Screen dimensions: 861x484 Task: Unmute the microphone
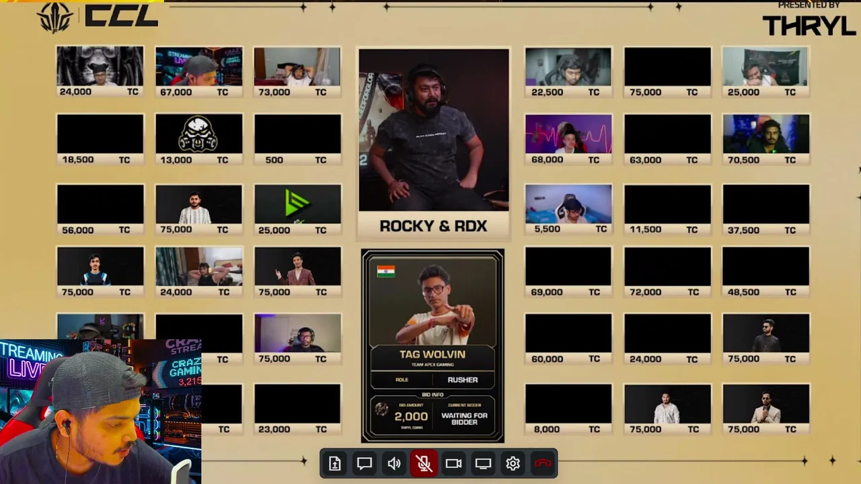424,463
